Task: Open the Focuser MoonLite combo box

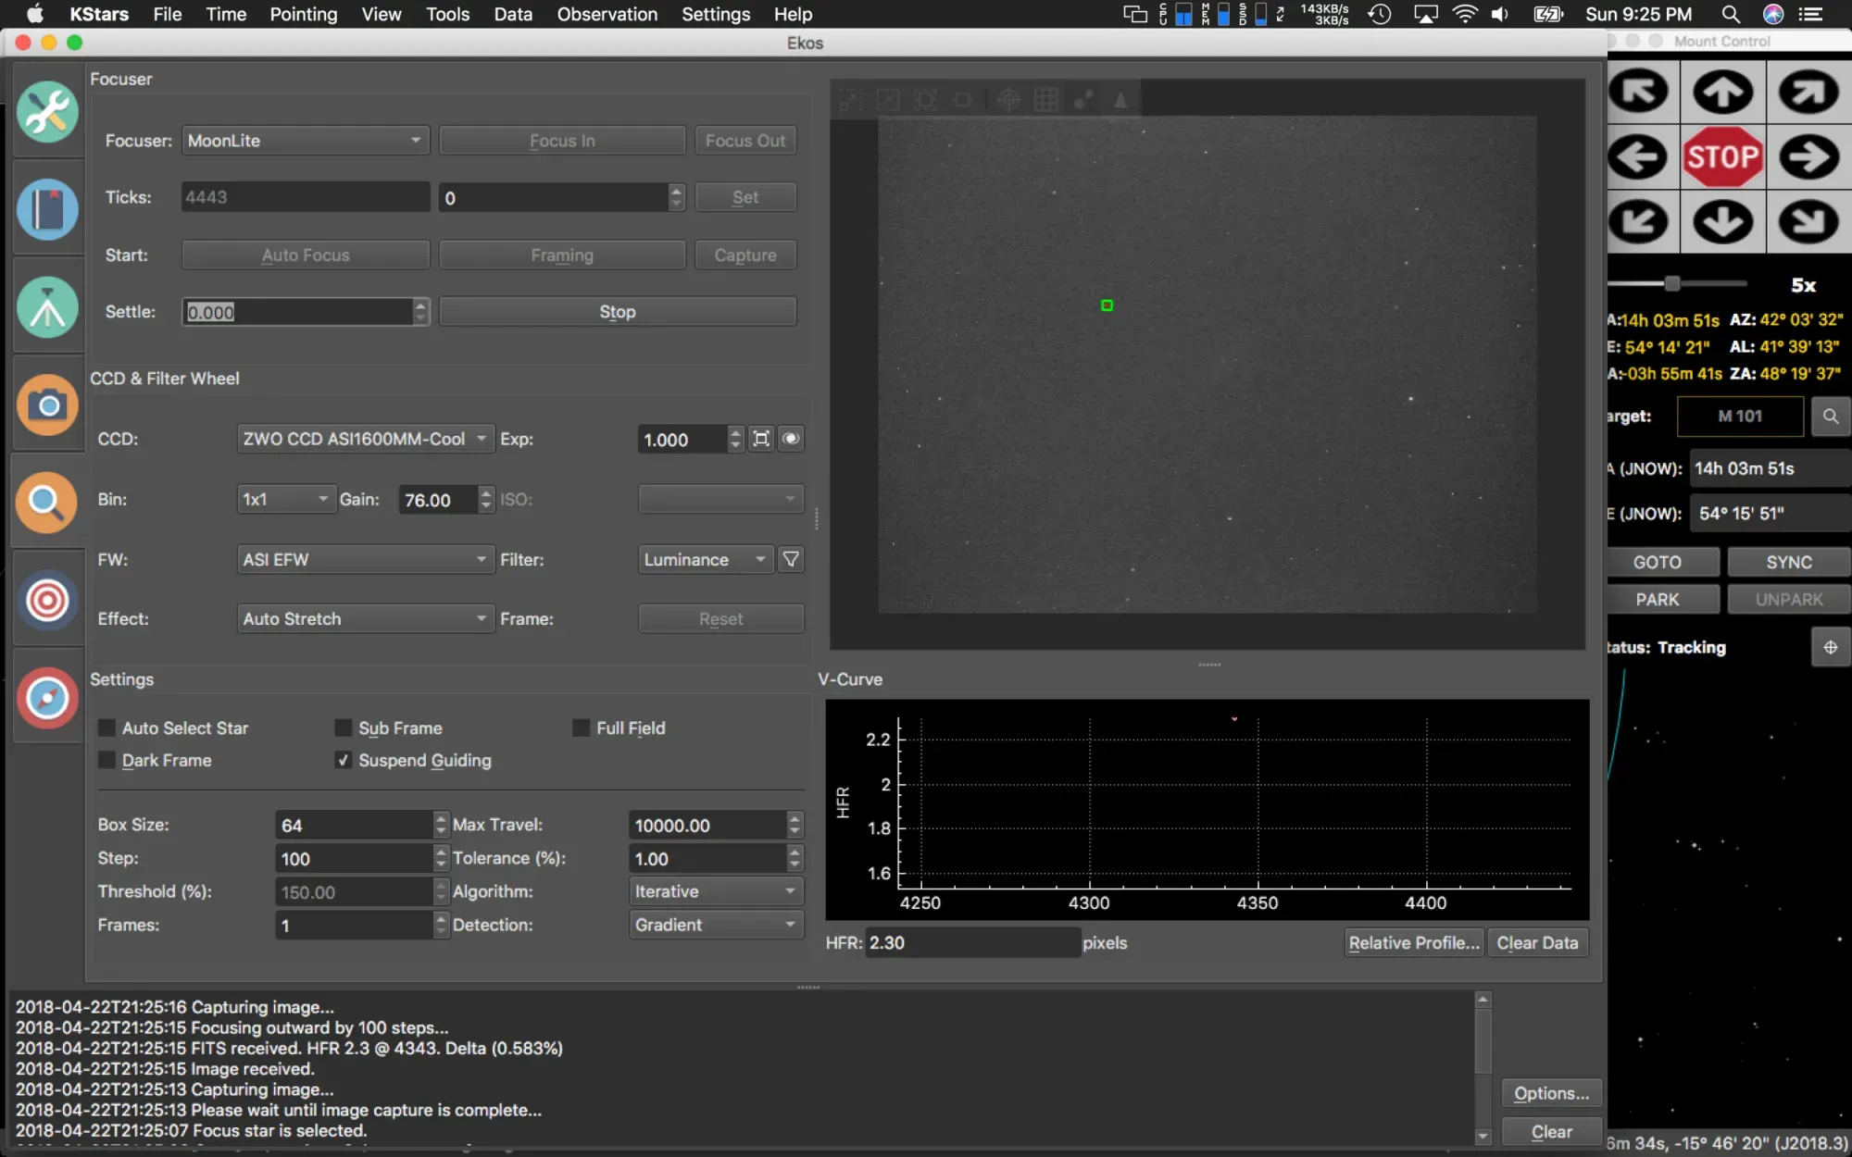Action: pos(305,141)
